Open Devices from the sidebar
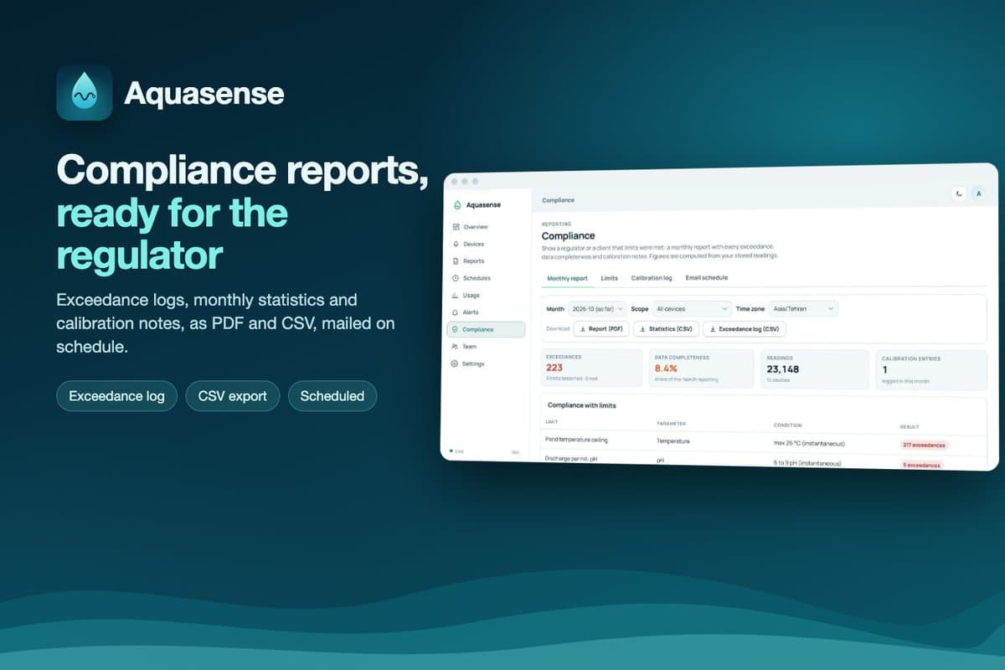 (x=468, y=244)
